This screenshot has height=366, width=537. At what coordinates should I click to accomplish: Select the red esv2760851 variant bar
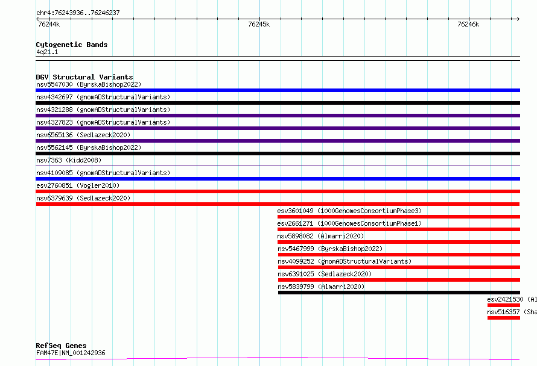click(278, 191)
